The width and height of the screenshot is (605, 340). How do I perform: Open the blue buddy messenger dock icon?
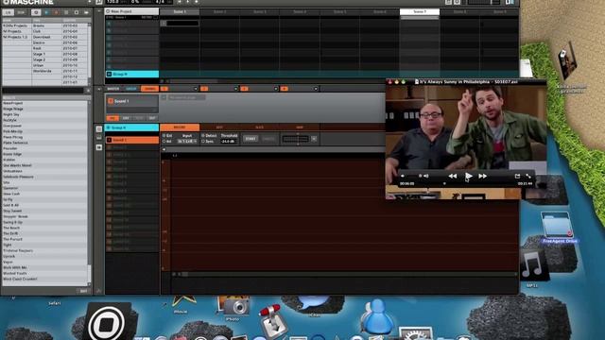click(377, 315)
